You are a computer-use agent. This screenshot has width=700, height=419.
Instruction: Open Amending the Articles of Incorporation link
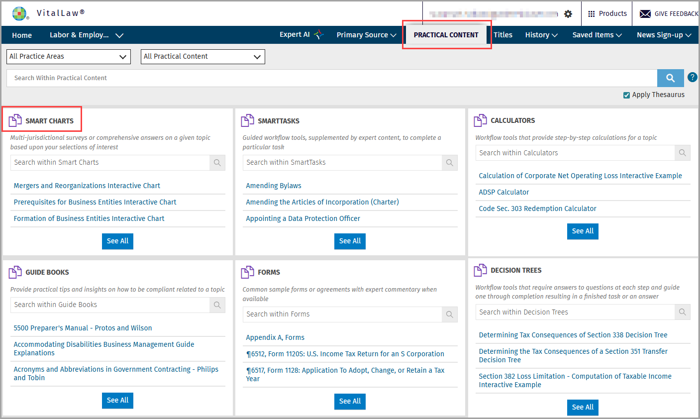(322, 203)
